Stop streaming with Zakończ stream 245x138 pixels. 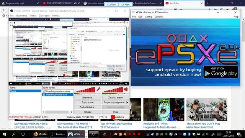[x=116, y=97]
